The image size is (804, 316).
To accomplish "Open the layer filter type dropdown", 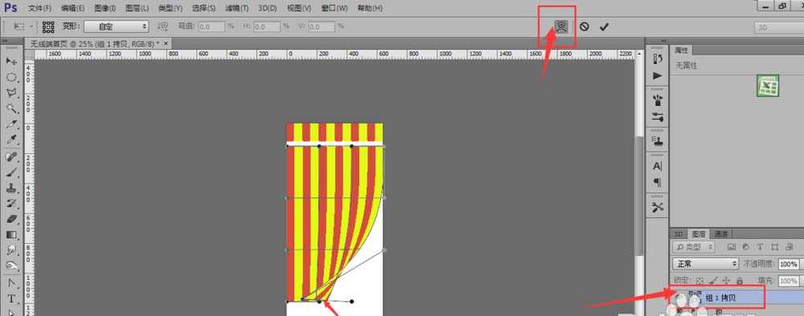I will click(693, 247).
